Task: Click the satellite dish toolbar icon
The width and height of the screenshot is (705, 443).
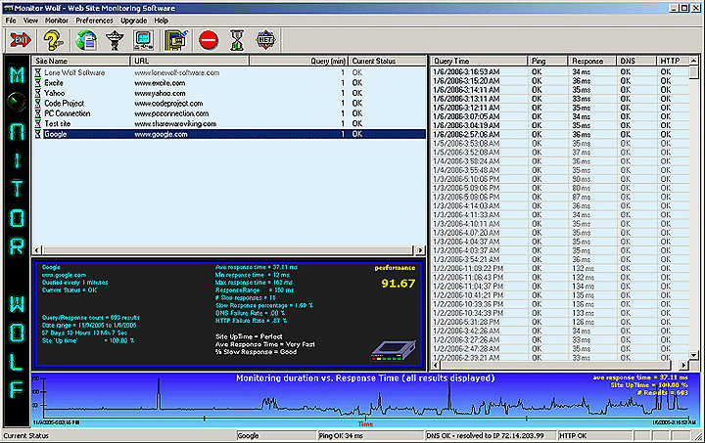Action: pos(115,40)
